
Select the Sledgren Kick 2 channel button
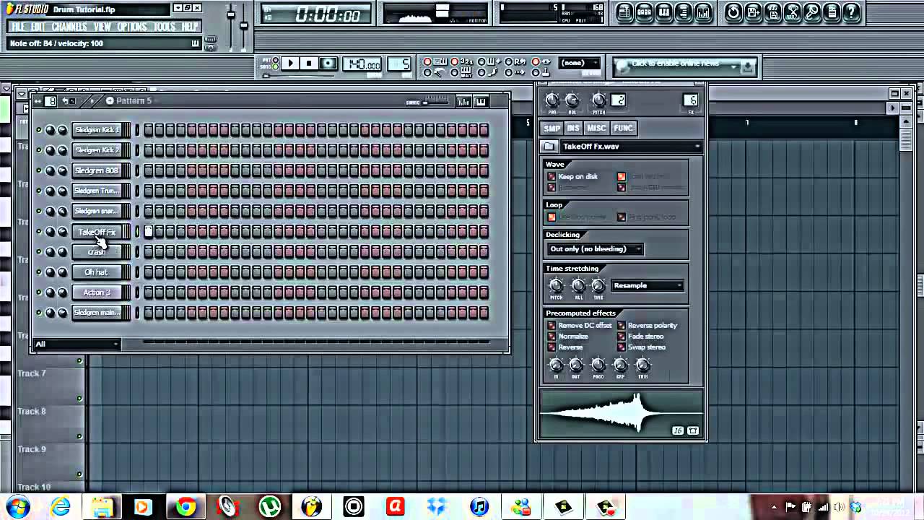(97, 150)
